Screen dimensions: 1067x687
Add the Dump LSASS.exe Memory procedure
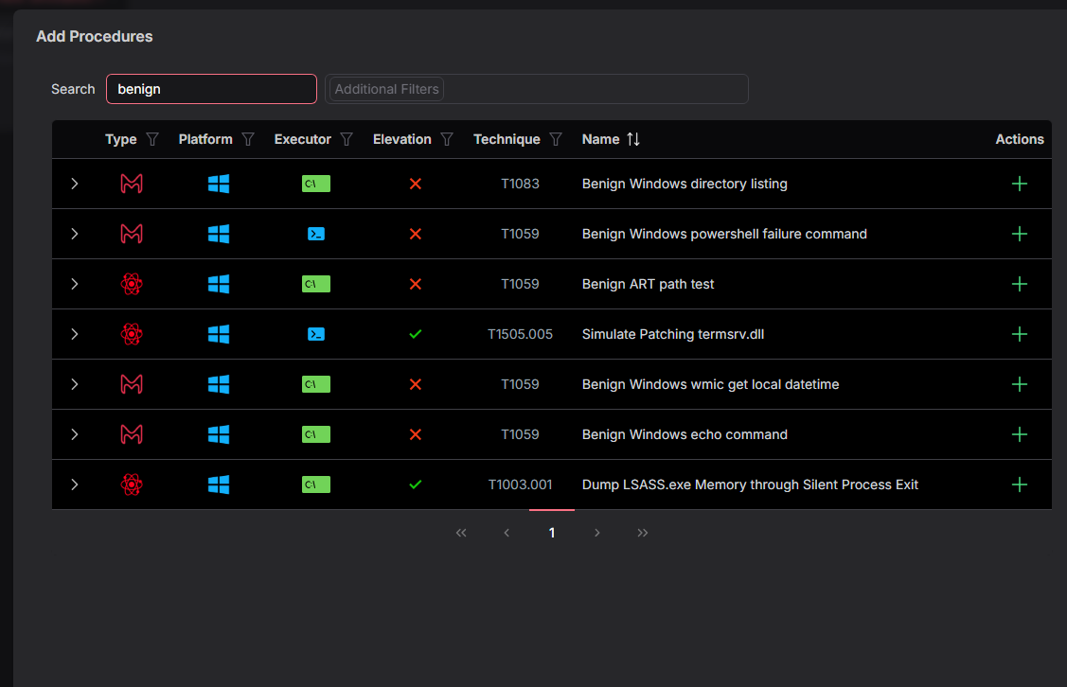tap(1020, 484)
